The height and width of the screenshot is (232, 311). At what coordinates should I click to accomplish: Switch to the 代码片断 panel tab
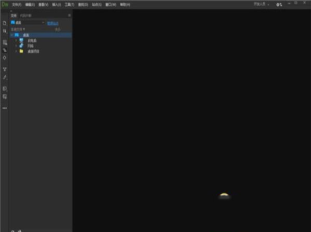(25, 16)
